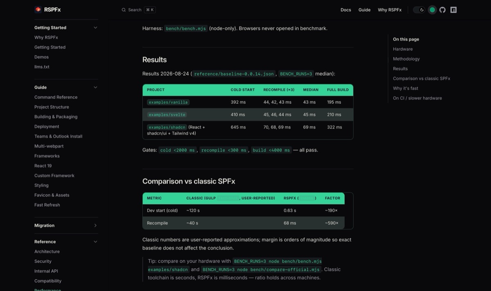Image resolution: width=491 pixels, height=291 pixels.
Task: Open Compatibility page
Action: pyautogui.click(x=48, y=281)
